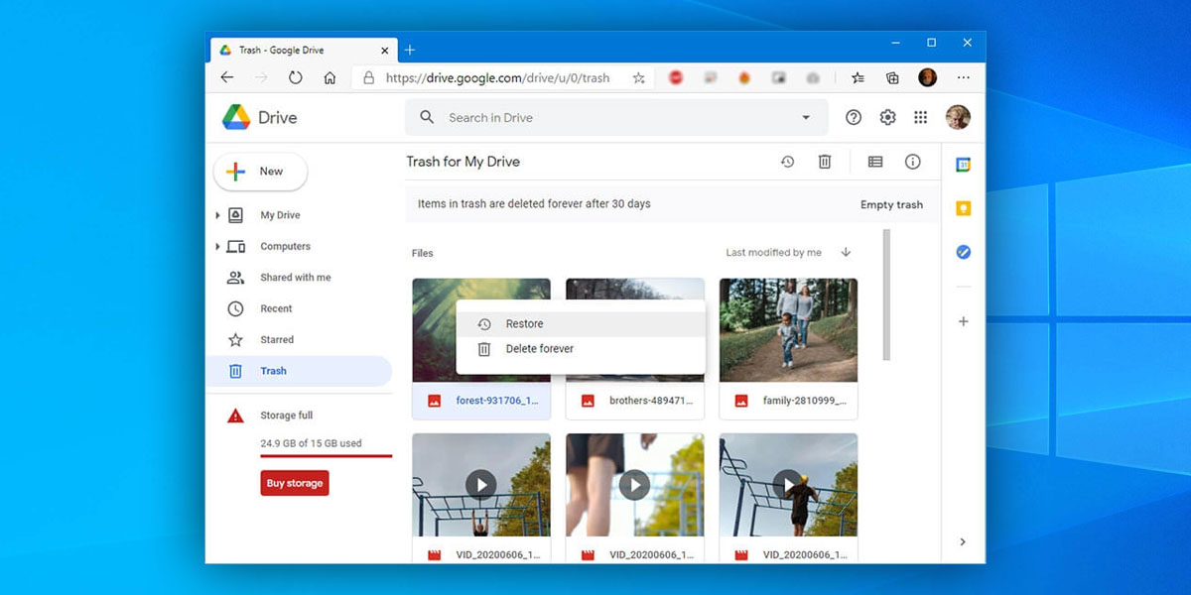
Task: Click the 24.9 GB of 15 GB used text
Action: 311,443
